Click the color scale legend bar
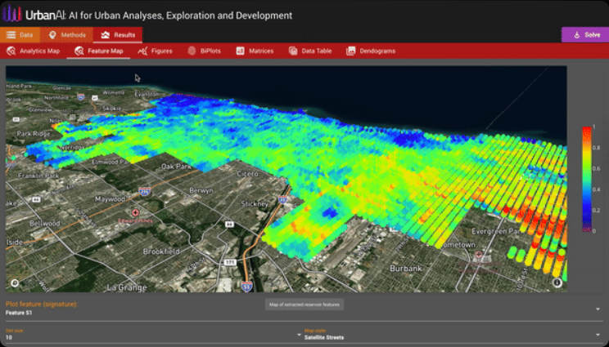The image size is (609, 347). [586, 179]
